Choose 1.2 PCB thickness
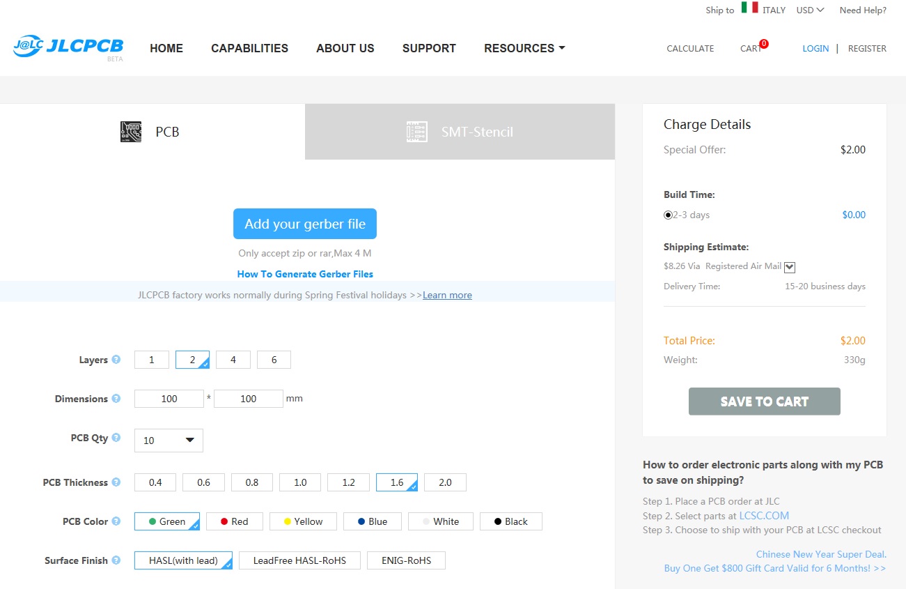Image resolution: width=906 pixels, height=589 pixels. [x=349, y=482]
